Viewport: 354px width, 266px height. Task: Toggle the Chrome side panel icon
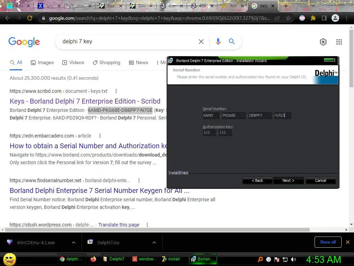[324, 18]
